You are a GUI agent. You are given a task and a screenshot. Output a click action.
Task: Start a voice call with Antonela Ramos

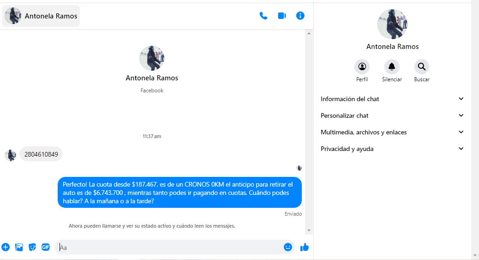click(x=263, y=16)
